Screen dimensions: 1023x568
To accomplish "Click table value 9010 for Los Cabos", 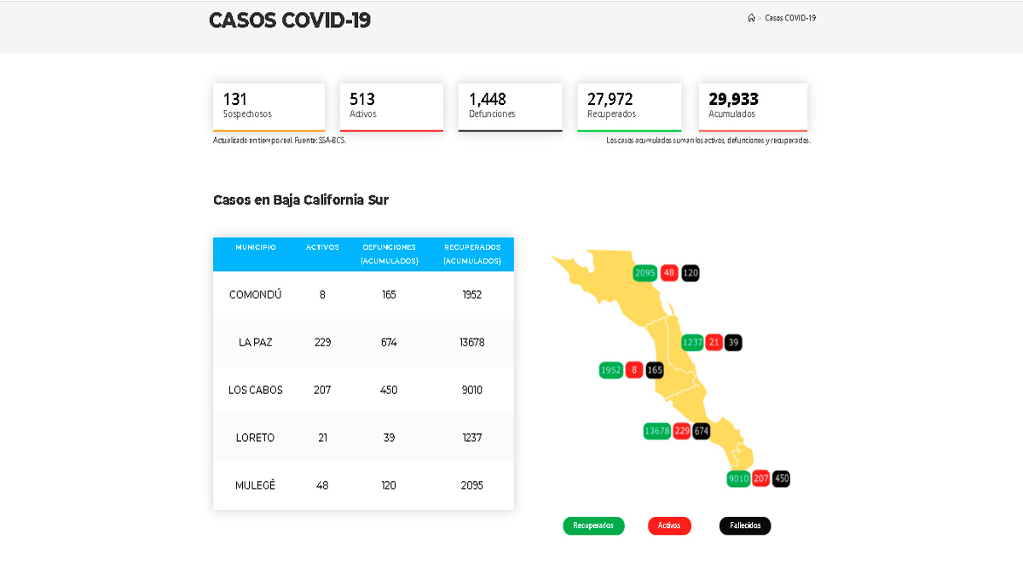I will coord(472,390).
